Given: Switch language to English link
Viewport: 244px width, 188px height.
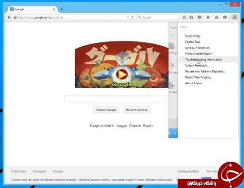Looking at the screenshot, I should pyautogui.click(x=148, y=126).
